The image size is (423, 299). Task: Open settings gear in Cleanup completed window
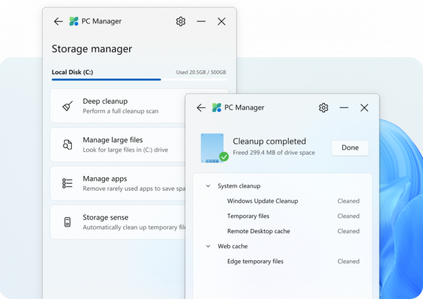tap(324, 108)
